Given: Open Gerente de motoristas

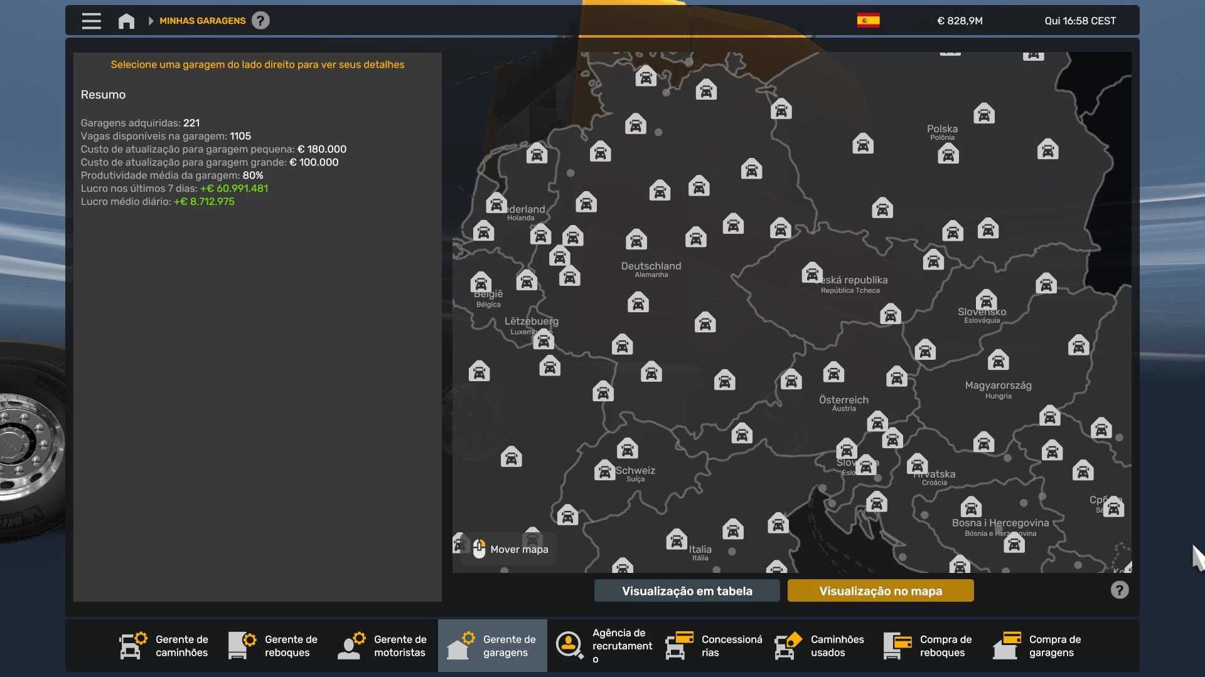Looking at the screenshot, I should coord(383,646).
